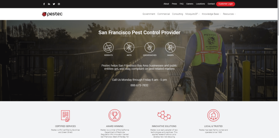The width and height of the screenshot is (279, 138).
Task: Click the Cockroaches pest icon
Action: [x=150, y=47]
